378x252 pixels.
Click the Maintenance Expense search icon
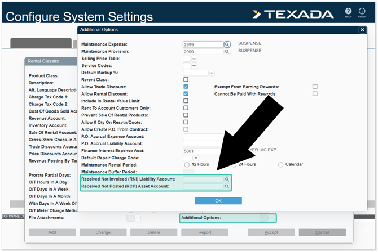click(227, 44)
